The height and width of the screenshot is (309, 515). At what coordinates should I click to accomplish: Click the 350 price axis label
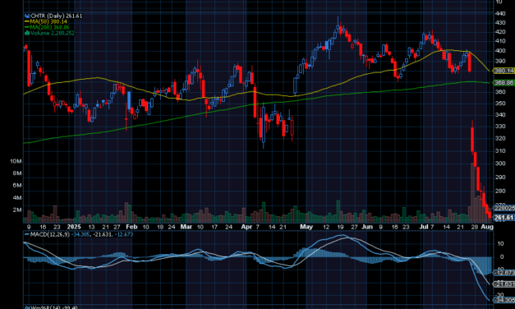500,104
